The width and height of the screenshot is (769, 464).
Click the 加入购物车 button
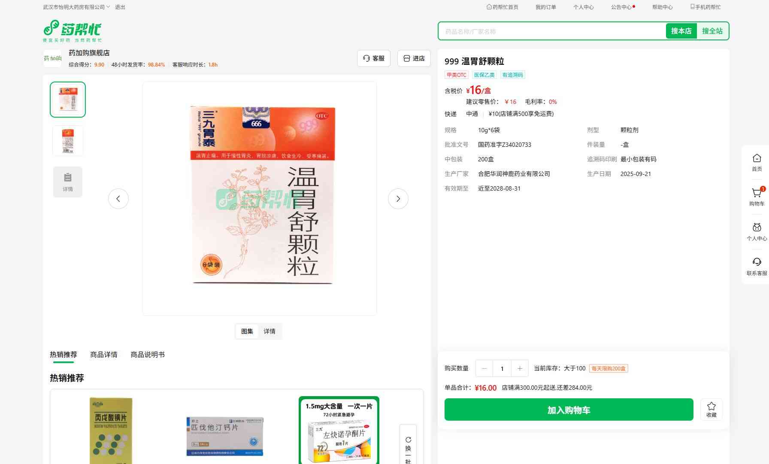click(569, 409)
